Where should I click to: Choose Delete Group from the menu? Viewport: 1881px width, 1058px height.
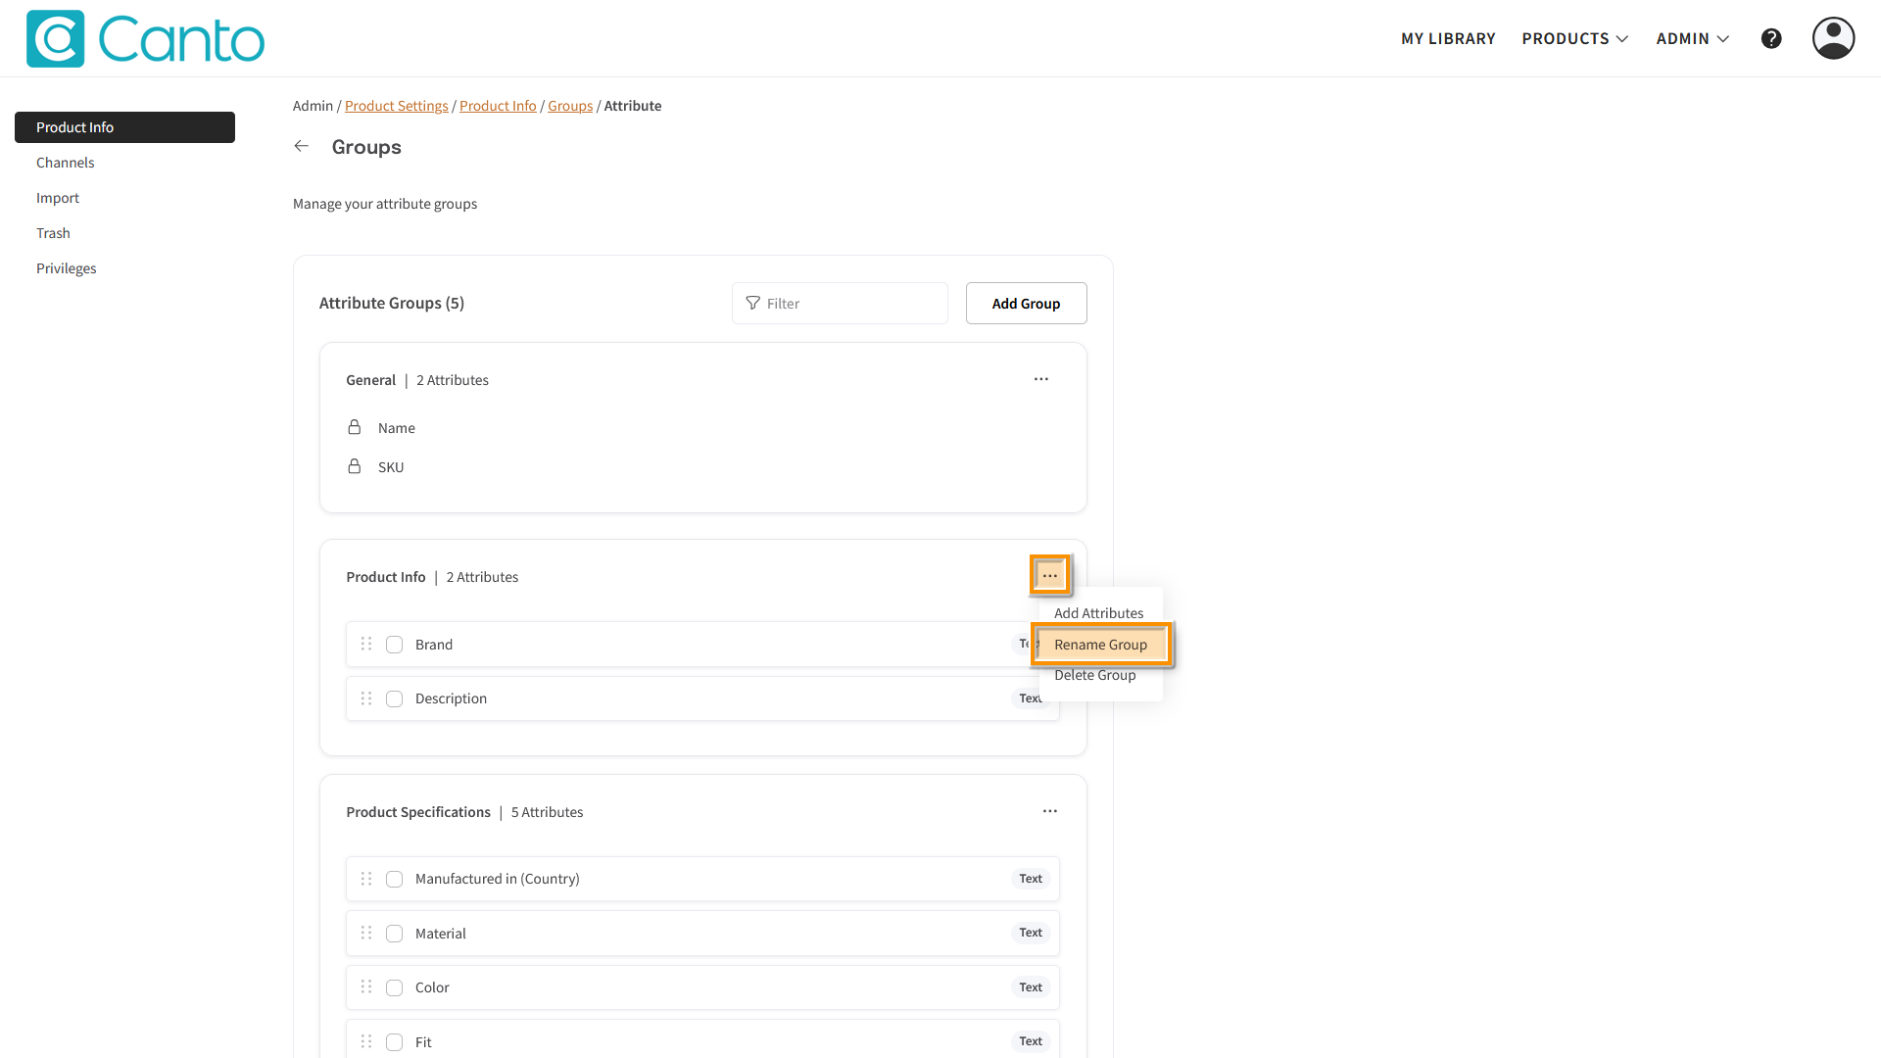click(x=1095, y=675)
